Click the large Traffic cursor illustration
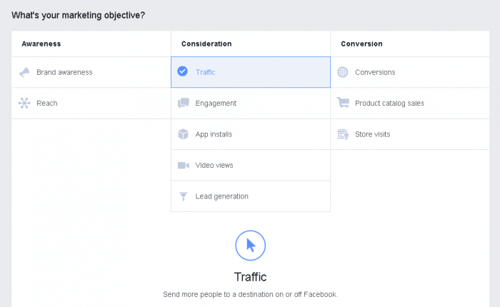 pyautogui.click(x=250, y=246)
